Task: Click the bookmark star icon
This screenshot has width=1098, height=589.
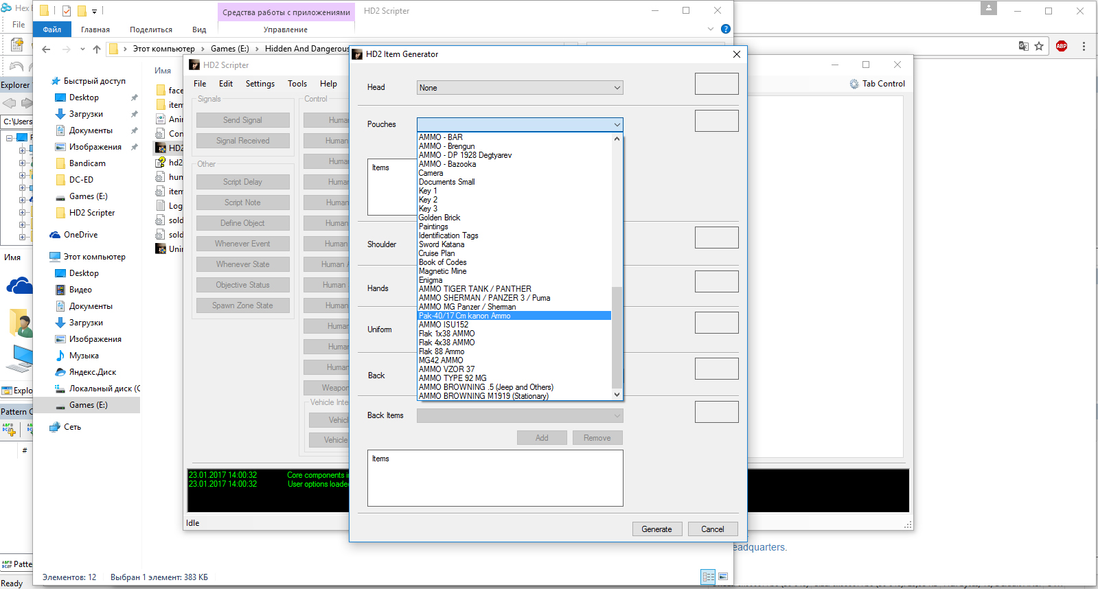Action: (1039, 46)
